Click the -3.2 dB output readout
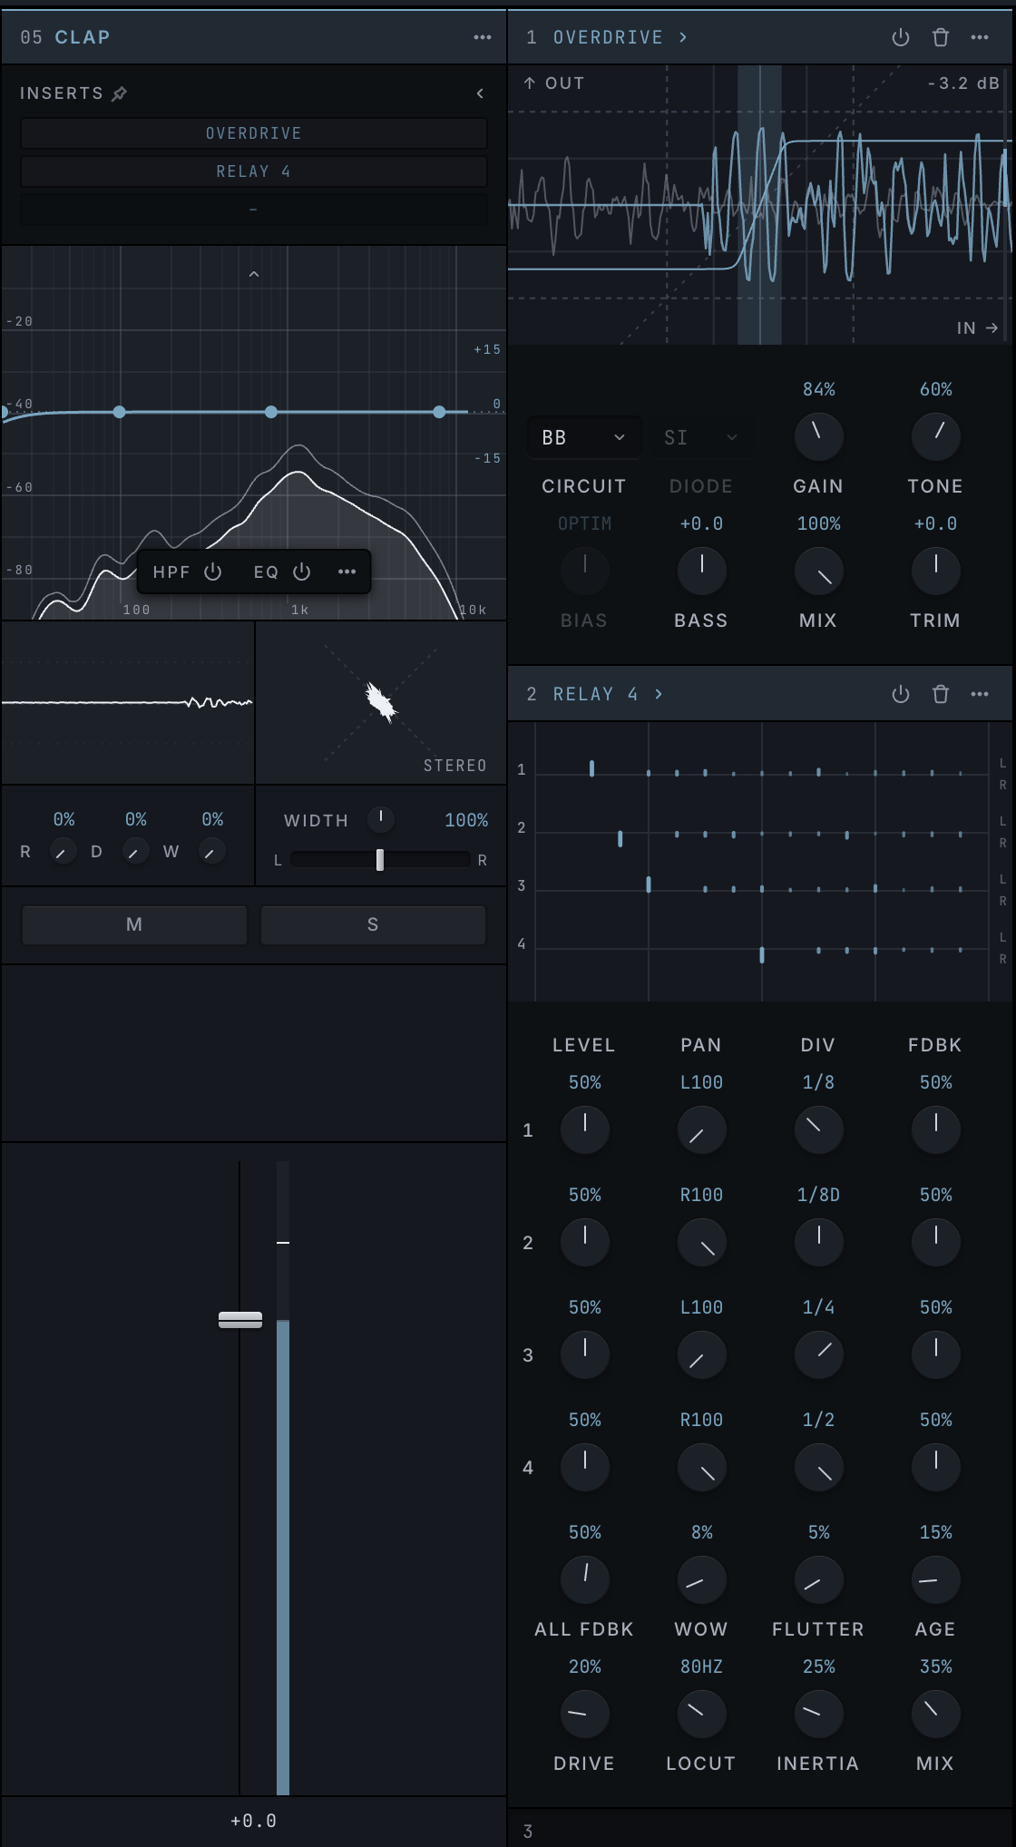Image resolution: width=1016 pixels, height=1847 pixels. click(963, 83)
